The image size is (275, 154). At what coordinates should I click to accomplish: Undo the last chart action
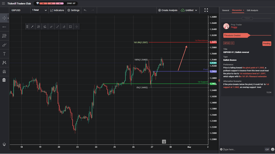pos(85,10)
